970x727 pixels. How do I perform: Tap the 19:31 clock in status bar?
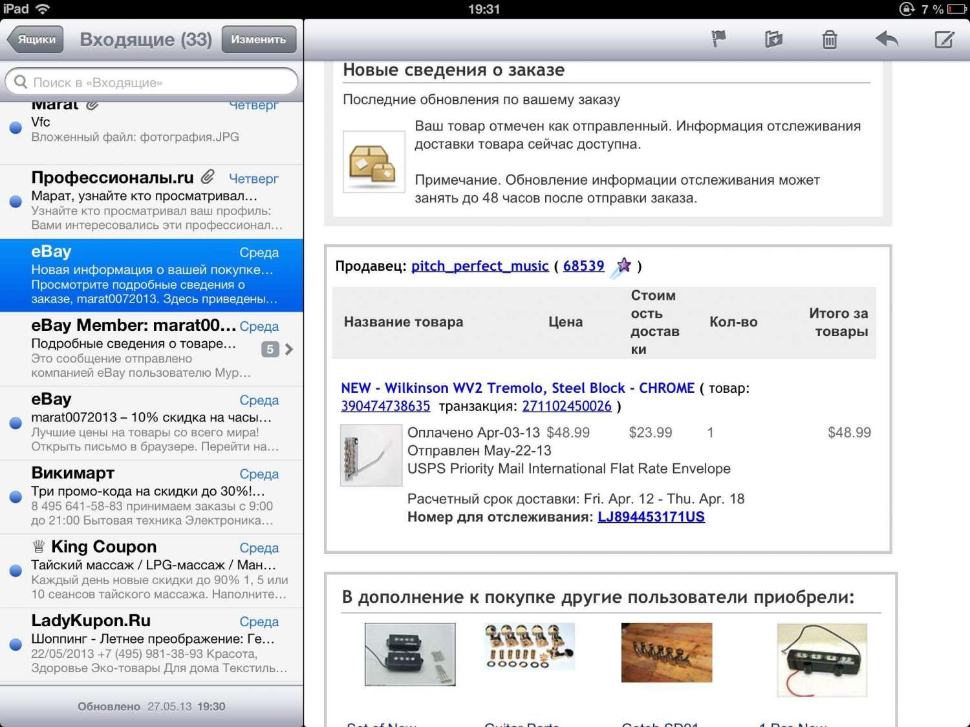pyautogui.click(x=484, y=9)
